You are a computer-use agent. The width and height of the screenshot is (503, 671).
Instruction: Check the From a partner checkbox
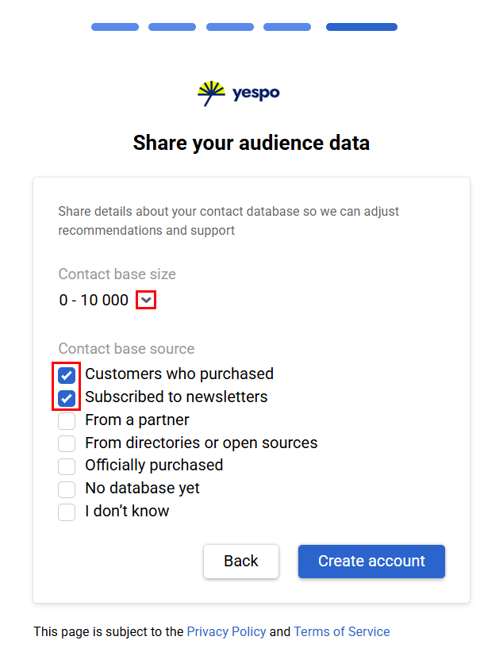pyautogui.click(x=67, y=420)
